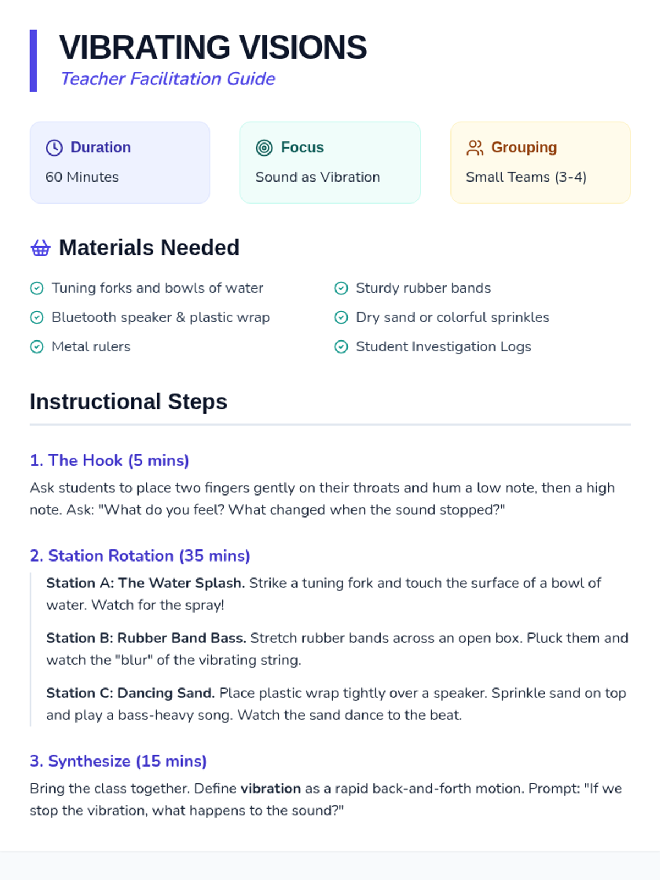The height and width of the screenshot is (880, 660).
Task: Click the '60 Minutes' duration value
Action: [x=82, y=177]
